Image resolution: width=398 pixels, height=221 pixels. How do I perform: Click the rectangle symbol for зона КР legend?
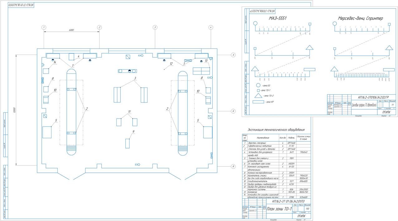coord(258,101)
